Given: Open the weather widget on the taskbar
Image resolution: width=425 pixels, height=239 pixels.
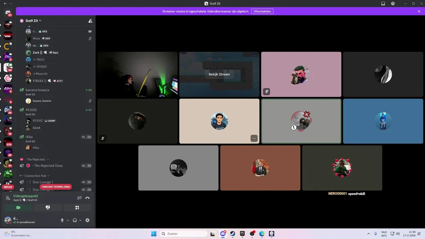Looking at the screenshot, I should pos(18,234).
